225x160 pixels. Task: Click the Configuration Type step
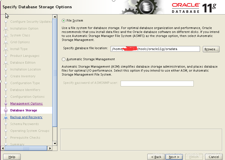[25, 83]
